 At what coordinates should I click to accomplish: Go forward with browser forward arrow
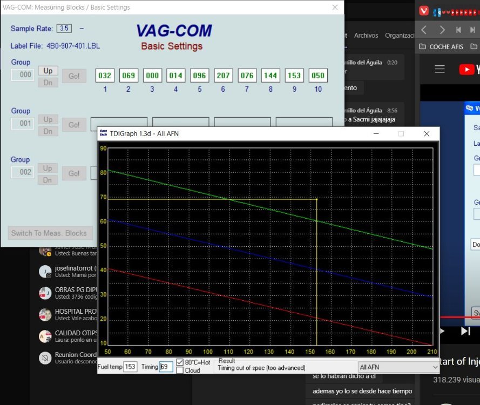[442, 30]
